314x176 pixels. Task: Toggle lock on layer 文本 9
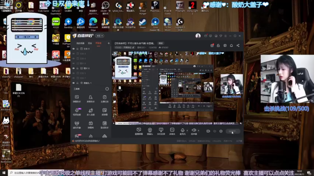tap(77, 48)
